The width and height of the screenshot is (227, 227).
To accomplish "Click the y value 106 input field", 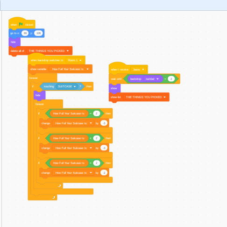I will 38,33.
